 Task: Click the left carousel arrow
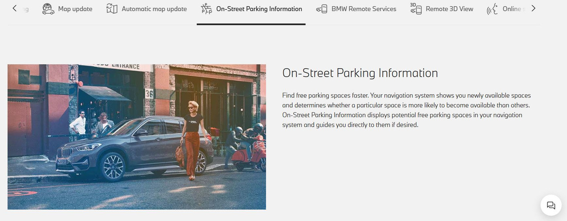[15, 8]
